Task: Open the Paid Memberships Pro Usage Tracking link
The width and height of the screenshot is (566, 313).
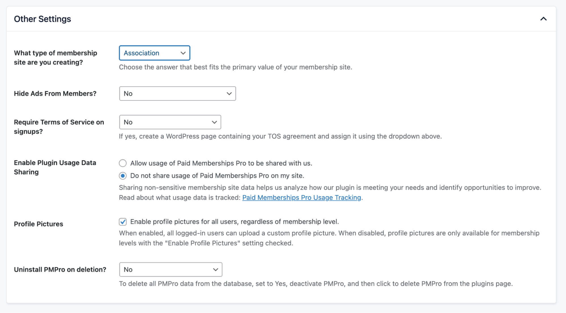Action: pyautogui.click(x=301, y=197)
